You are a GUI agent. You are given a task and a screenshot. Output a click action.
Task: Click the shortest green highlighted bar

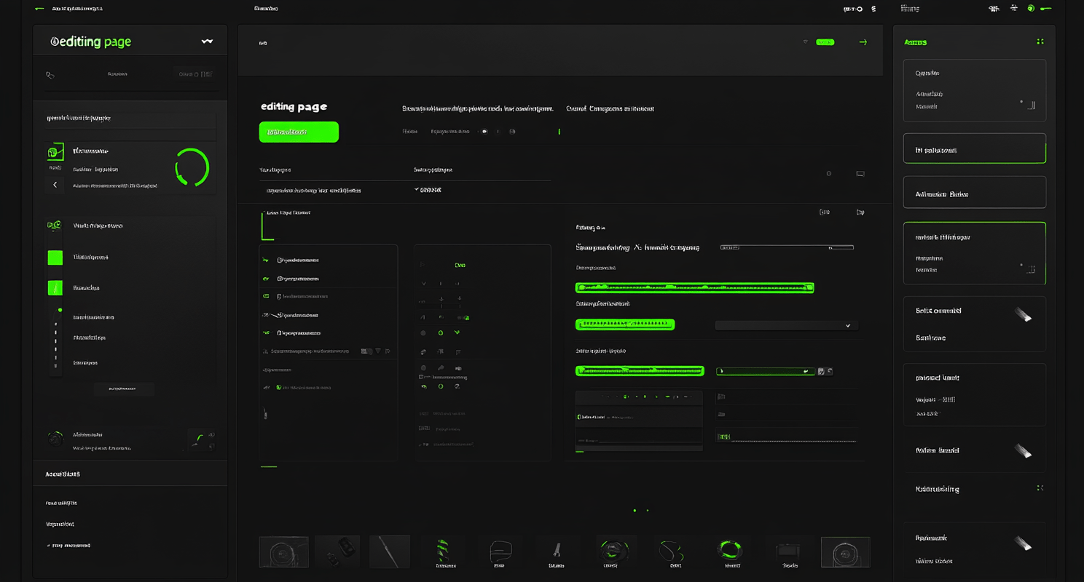[625, 324]
